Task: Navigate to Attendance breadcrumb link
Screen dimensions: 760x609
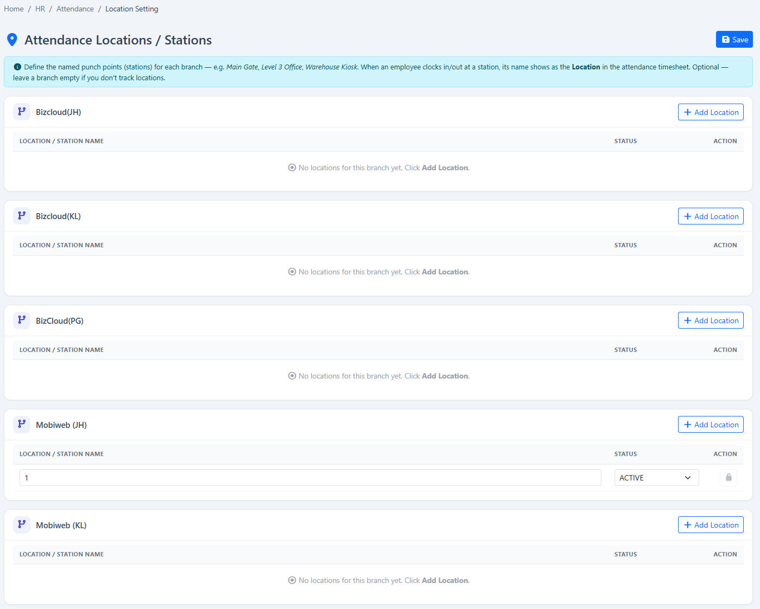Action: pos(75,9)
